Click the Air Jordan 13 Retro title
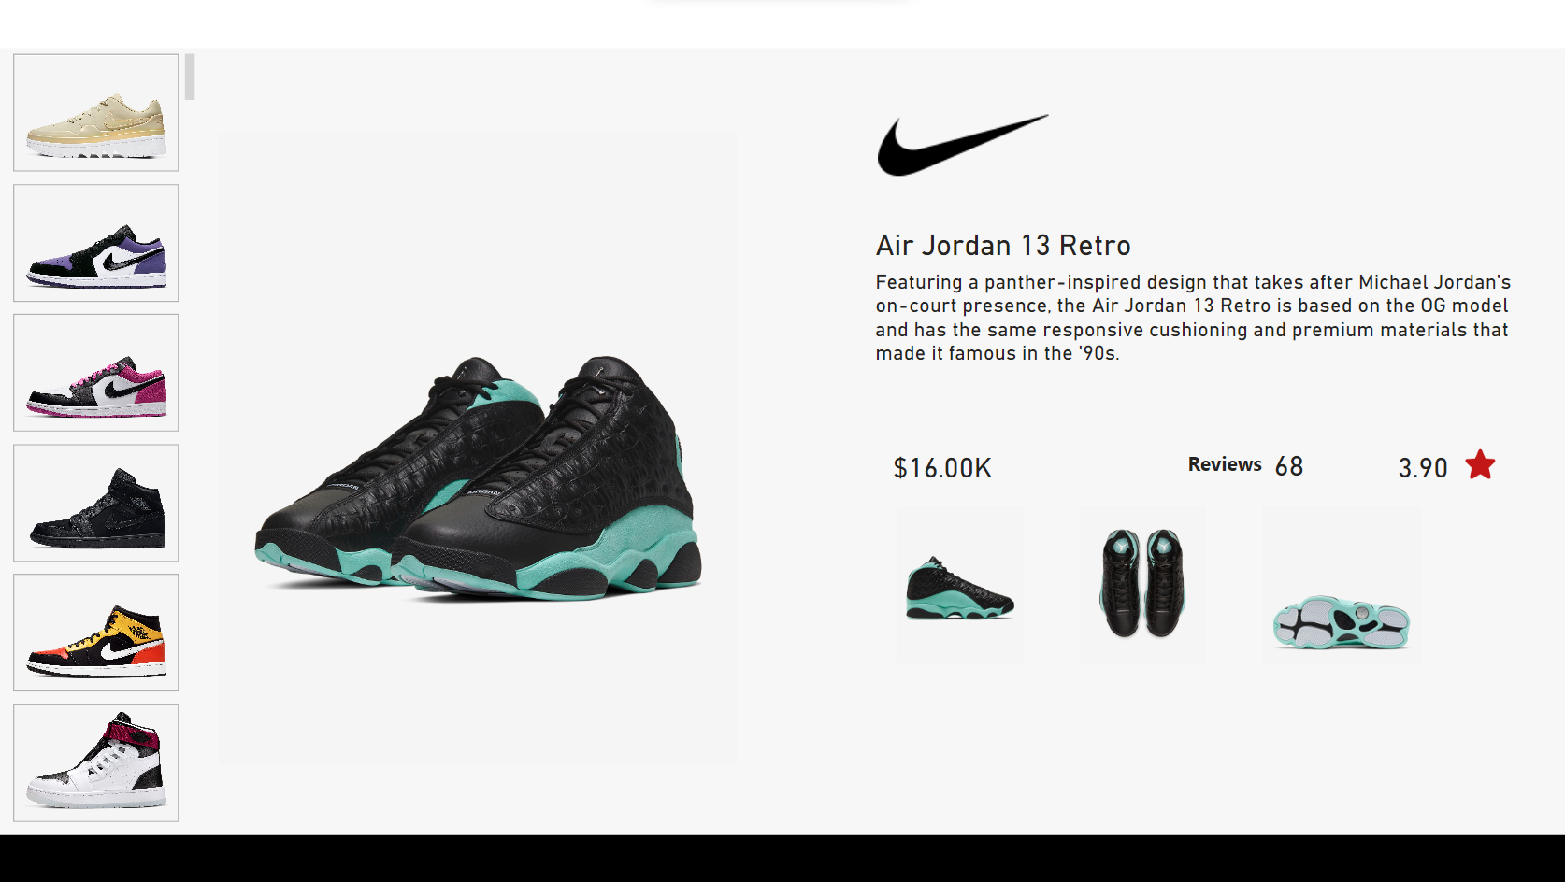 click(x=1003, y=246)
